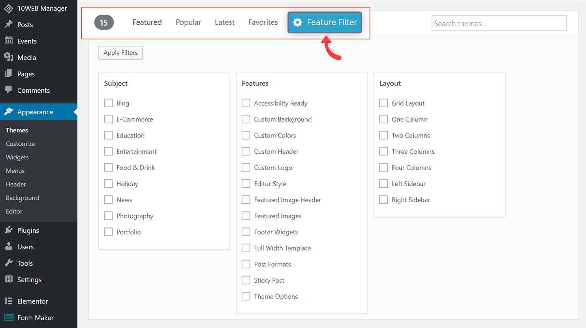Click the Settings sliders icon

pos(9,279)
